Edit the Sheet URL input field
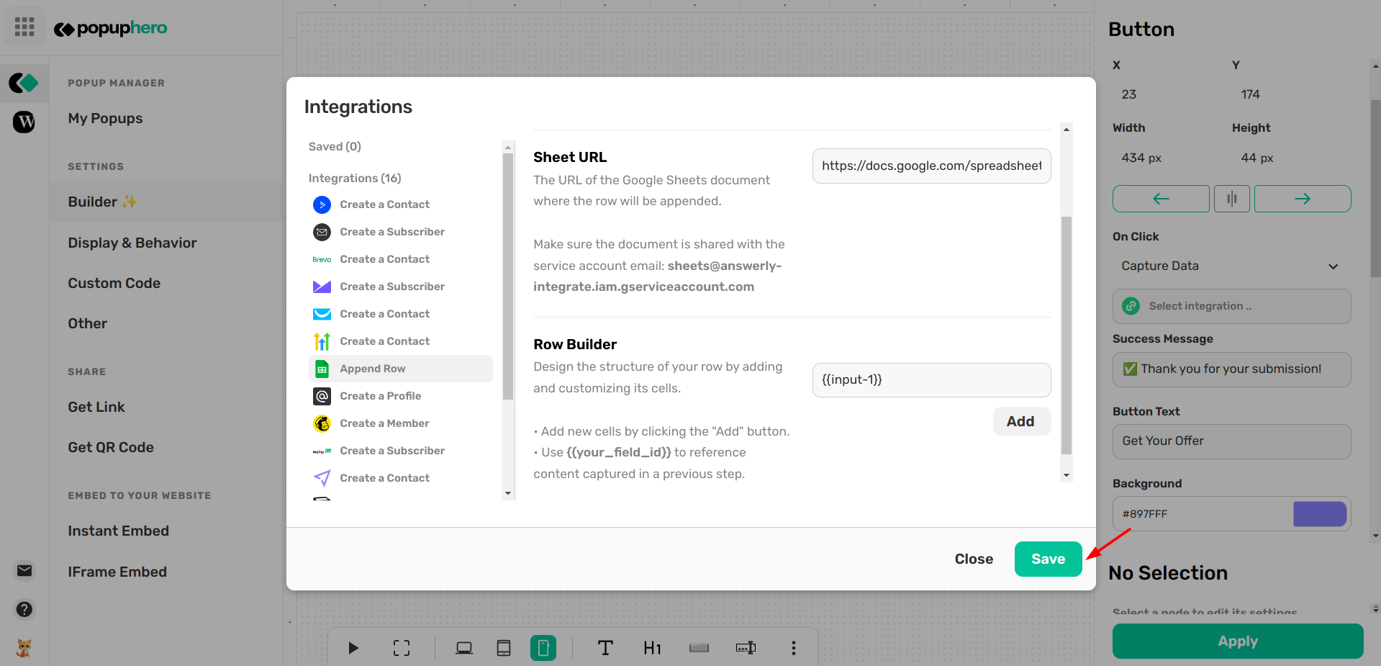 (x=931, y=166)
